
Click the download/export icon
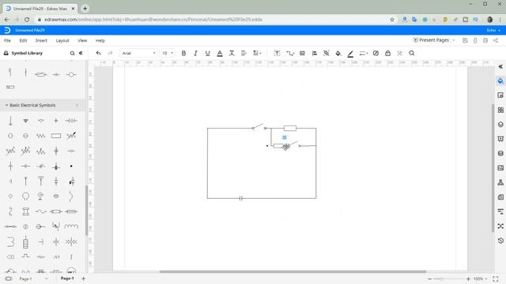[475, 40]
